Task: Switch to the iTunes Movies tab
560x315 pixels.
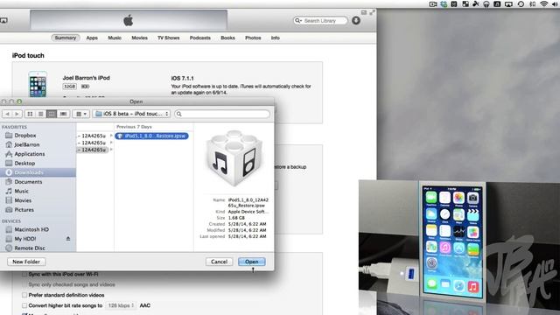Action: (x=139, y=38)
